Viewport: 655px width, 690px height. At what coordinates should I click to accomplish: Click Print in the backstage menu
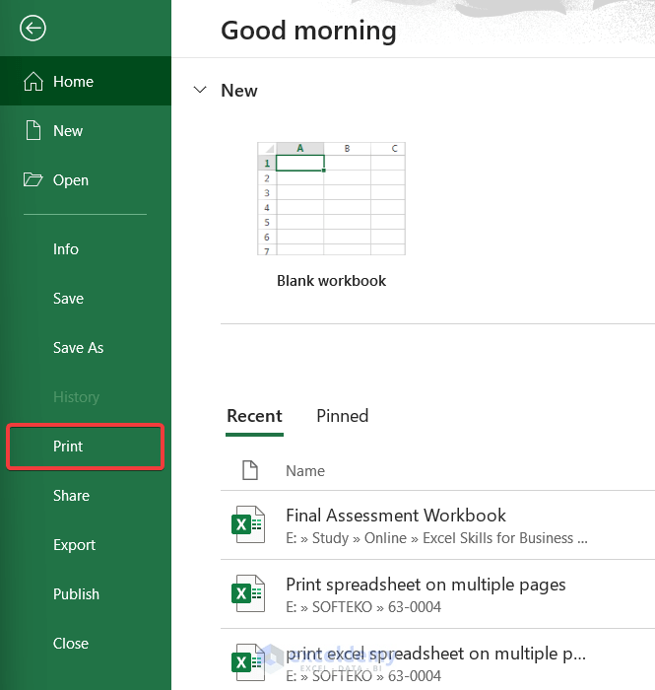tap(86, 447)
